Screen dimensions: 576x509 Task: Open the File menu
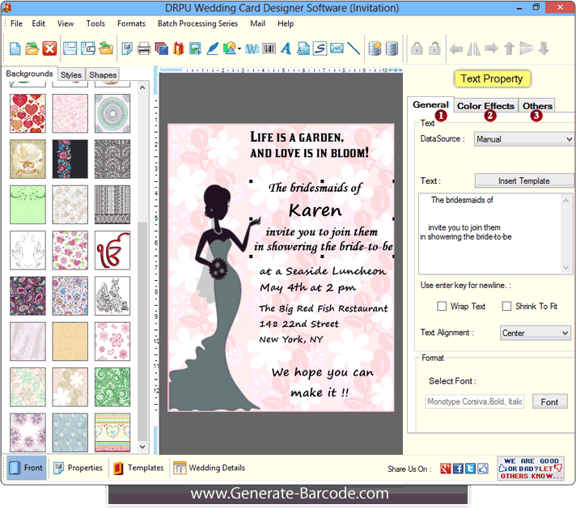[x=16, y=23]
